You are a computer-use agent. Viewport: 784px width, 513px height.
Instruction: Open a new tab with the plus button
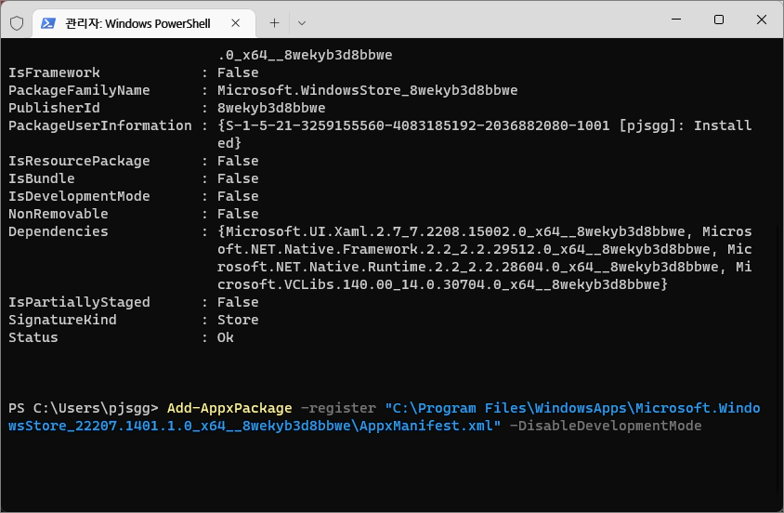click(x=274, y=23)
